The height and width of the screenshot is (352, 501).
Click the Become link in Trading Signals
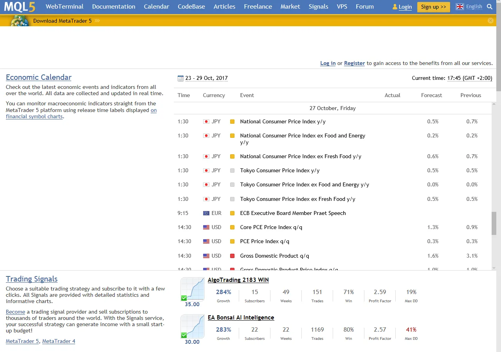coord(16,312)
